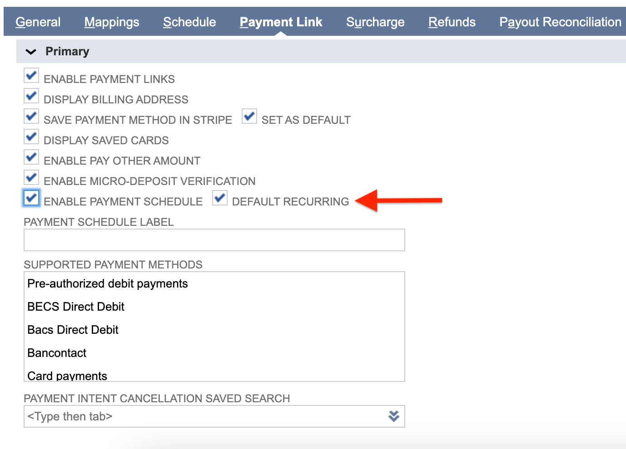Uncheck the Set As Default option
The width and height of the screenshot is (626, 449).
click(249, 116)
